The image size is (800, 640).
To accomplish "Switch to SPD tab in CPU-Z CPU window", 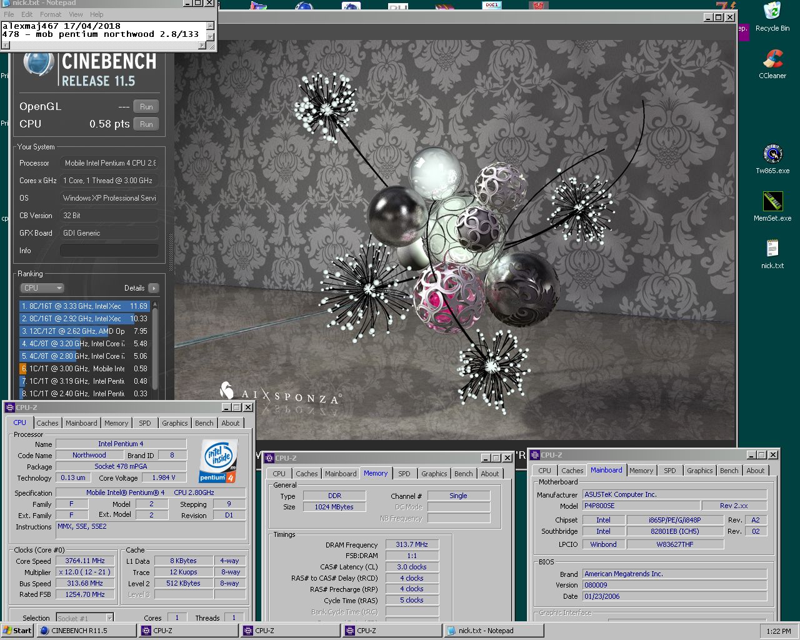I will click(x=145, y=423).
